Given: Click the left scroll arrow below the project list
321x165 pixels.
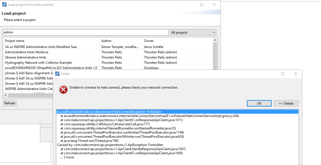Looking at the screenshot, I should pyautogui.click(x=6, y=95).
